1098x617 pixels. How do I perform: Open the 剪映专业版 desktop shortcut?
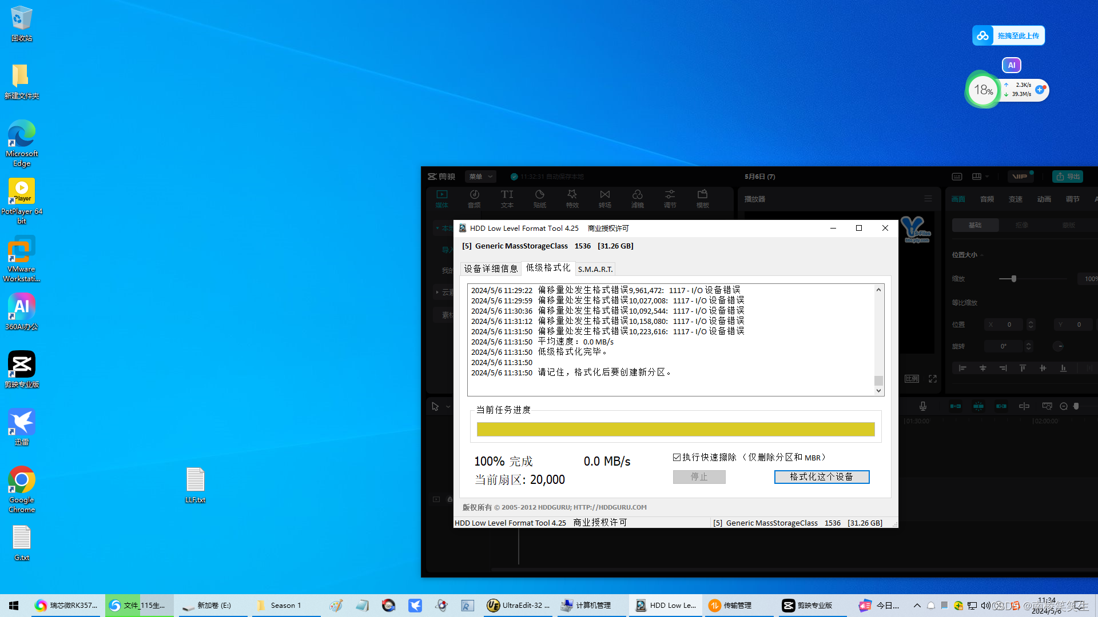[x=22, y=366]
